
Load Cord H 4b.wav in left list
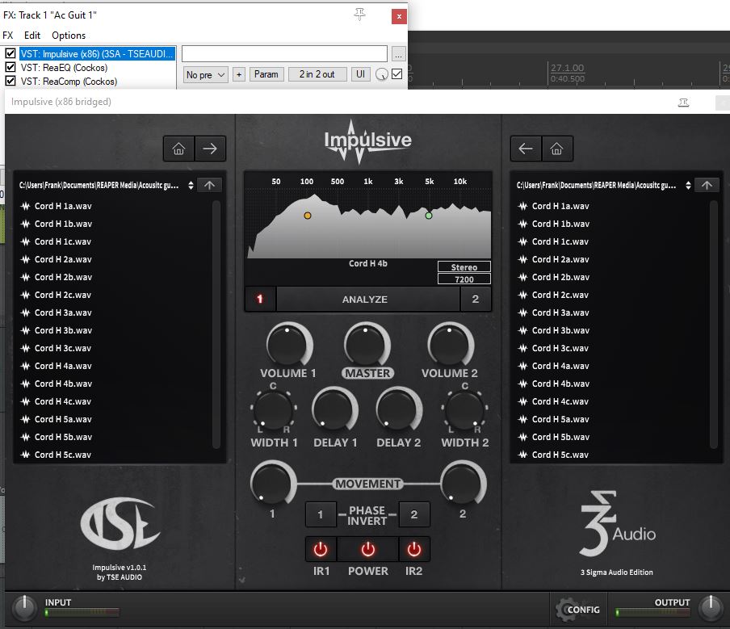point(63,384)
